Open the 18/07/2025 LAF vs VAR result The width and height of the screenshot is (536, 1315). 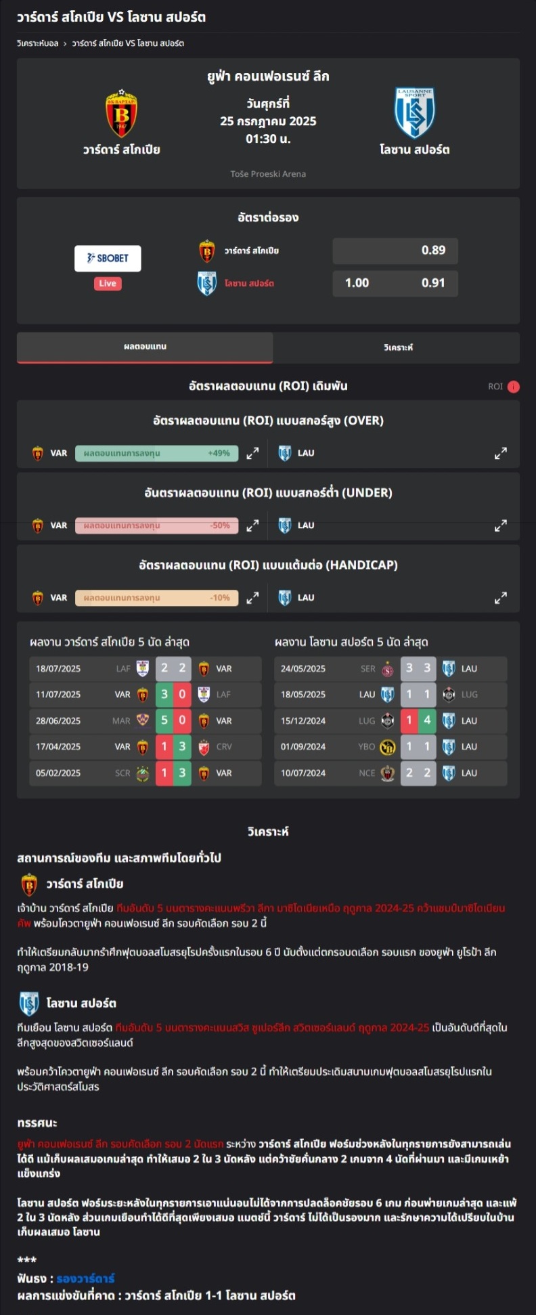pos(146,668)
